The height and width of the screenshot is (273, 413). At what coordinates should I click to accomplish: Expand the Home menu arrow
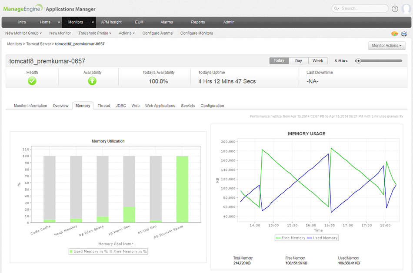[59, 22]
